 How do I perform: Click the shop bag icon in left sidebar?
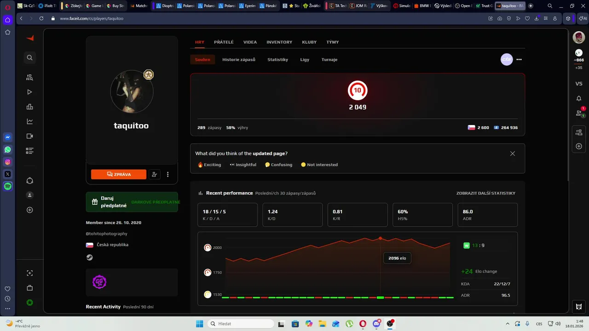pyautogui.click(x=30, y=288)
